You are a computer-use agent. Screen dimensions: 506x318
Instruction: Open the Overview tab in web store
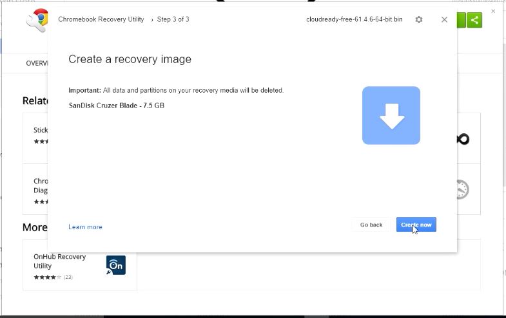pos(37,63)
